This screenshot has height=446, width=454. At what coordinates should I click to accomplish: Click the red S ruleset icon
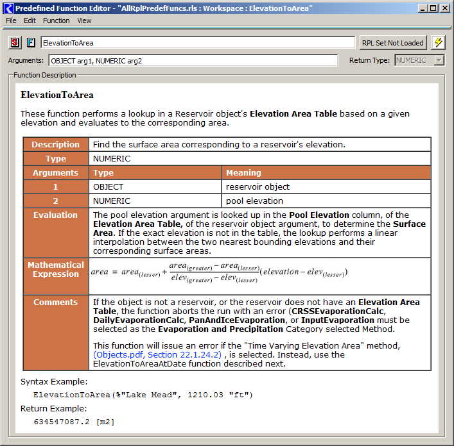click(x=15, y=43)
